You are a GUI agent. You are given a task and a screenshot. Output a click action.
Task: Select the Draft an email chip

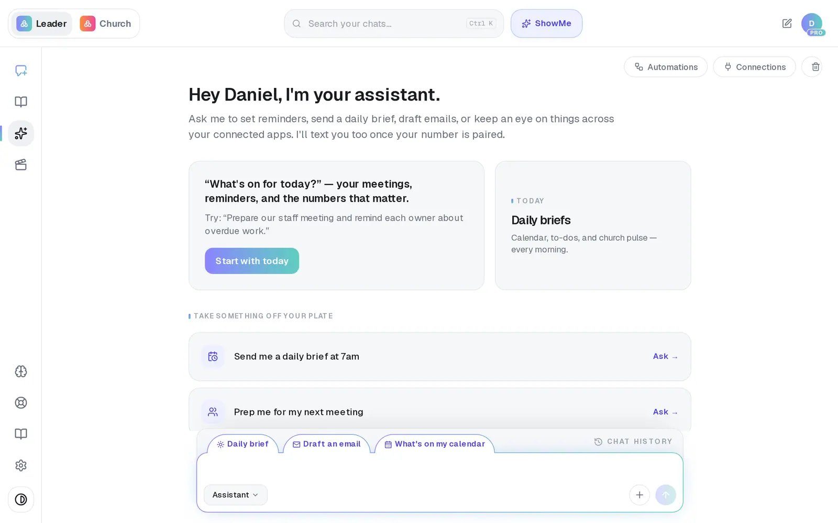(x=327, y=444)
